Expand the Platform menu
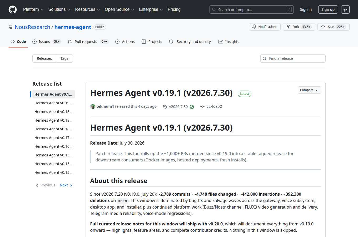Screen dimensions: 358x237 click(33, 9)
